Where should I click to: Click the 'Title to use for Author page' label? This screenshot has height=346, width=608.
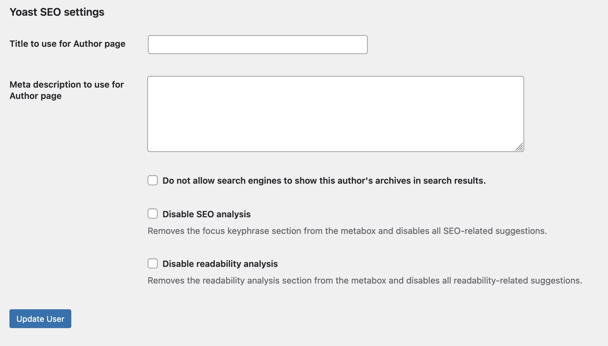click(68, 44)
